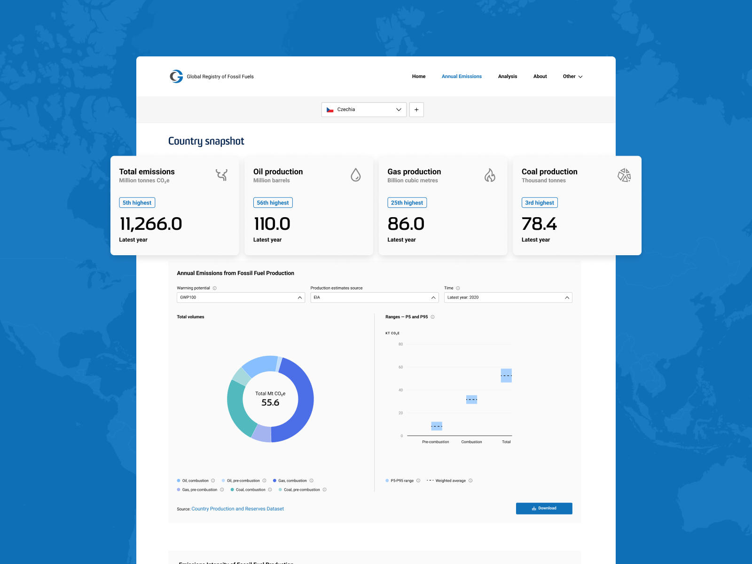Click the 5th highest badge
Image resolution: width=752 pixels, height=564 pixels.
point(137,203)
